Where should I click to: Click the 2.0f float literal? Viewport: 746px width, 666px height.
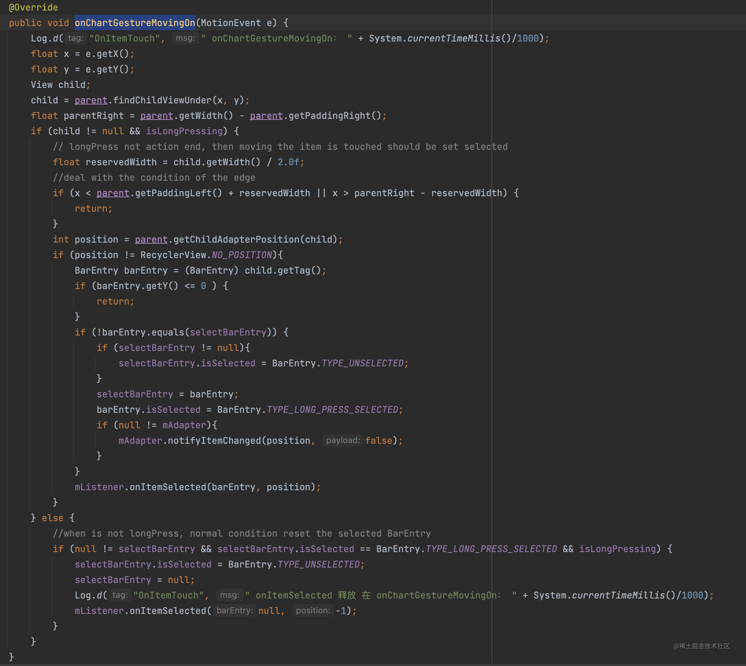288,162
